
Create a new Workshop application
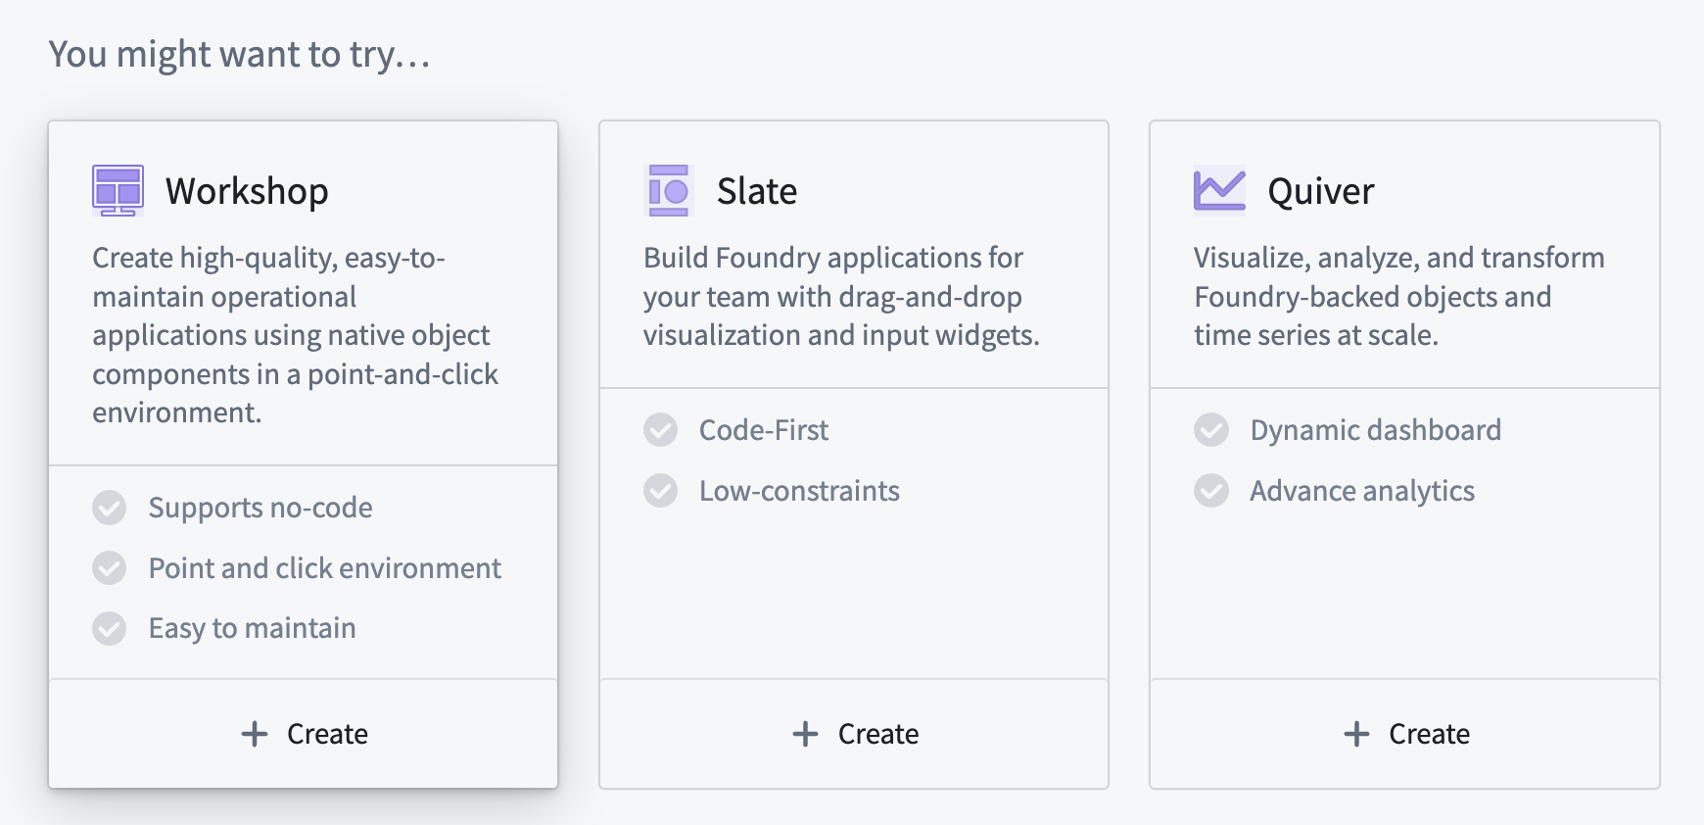[304, 734]
